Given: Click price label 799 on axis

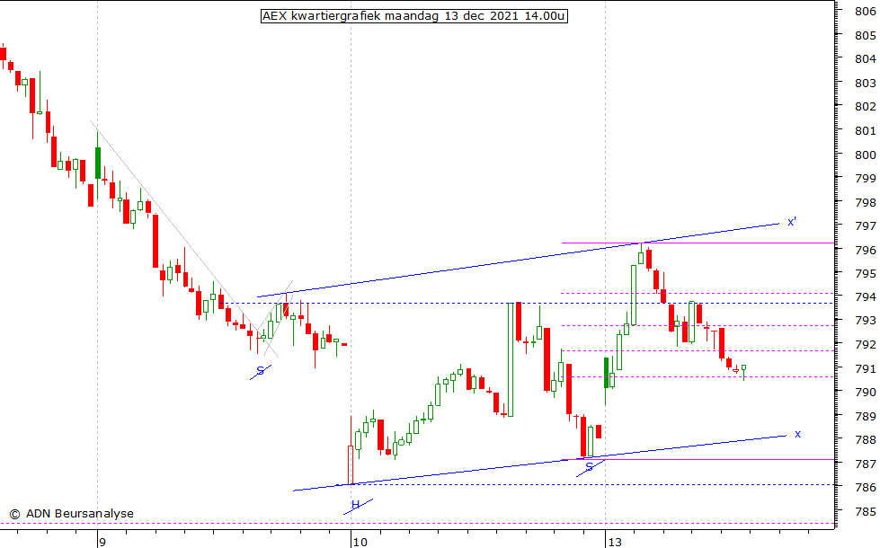Looking at the screenshot, I should (x=865, y=179).
